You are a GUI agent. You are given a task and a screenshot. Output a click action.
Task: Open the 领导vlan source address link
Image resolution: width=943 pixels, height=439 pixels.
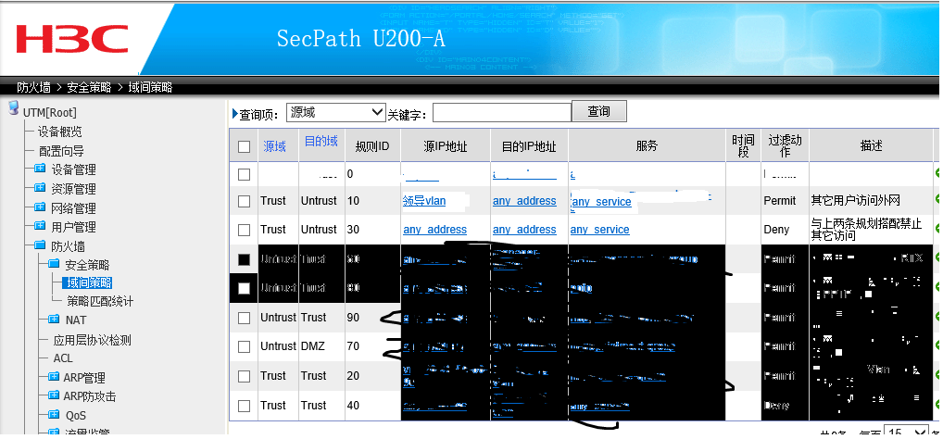[x=424, y=201]
